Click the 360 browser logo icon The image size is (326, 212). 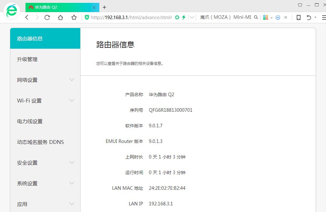coord(12,11)
